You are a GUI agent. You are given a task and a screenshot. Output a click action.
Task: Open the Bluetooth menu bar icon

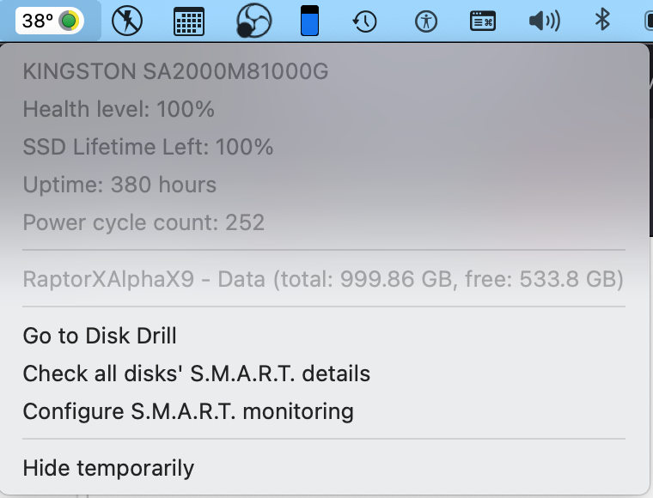click(602, 20)
